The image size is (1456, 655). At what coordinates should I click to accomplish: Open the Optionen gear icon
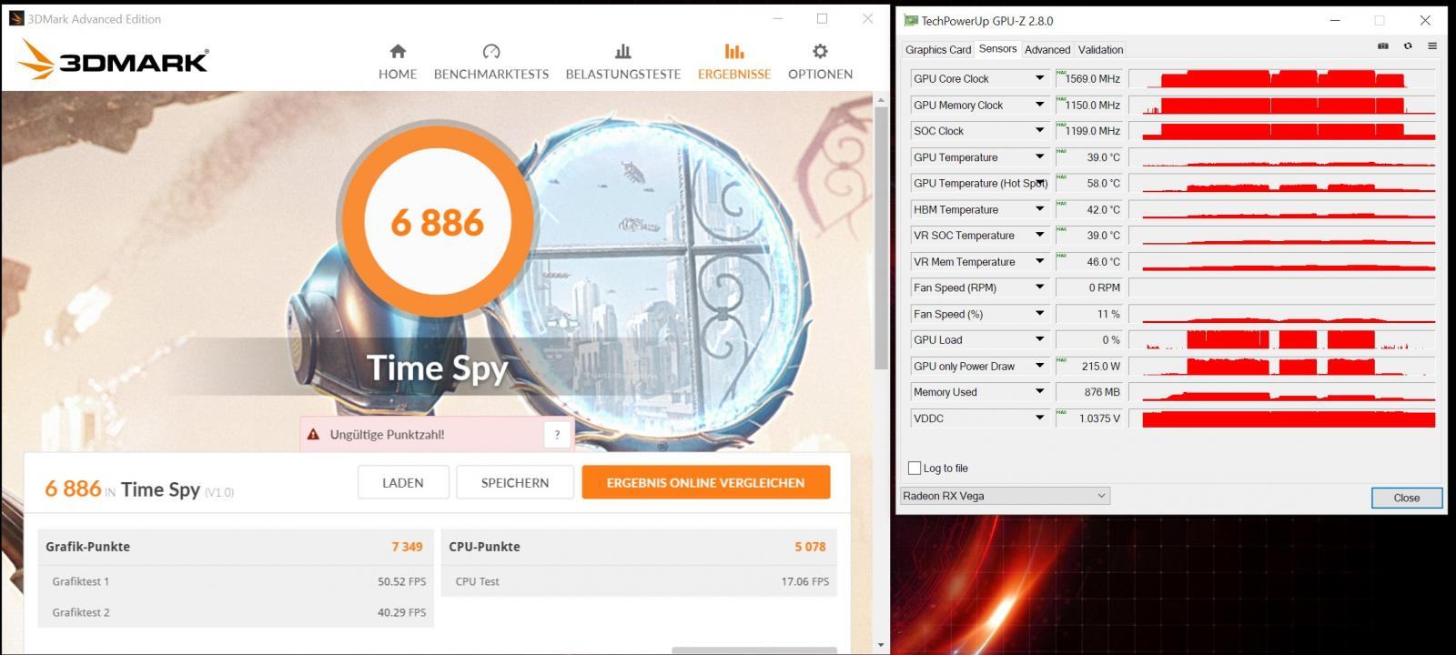821,52
